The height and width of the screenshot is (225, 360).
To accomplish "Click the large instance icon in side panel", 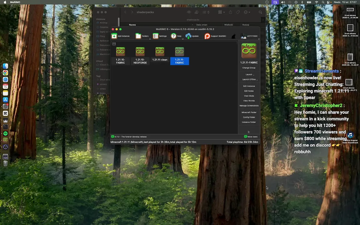I will (x=249, y=51).
